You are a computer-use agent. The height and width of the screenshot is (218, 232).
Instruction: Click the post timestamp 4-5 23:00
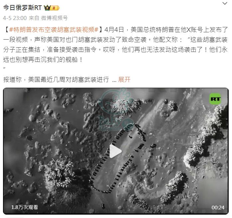pyautogui.click(x=15, y=18)
